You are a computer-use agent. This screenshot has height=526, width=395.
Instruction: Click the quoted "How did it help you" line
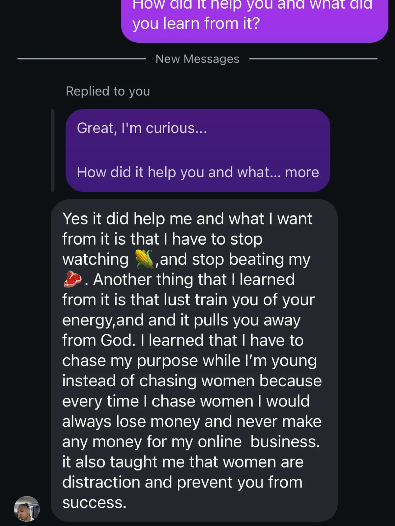pos(178,172)
